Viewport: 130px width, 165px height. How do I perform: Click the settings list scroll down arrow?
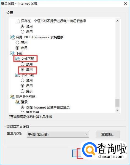(117, 110)
